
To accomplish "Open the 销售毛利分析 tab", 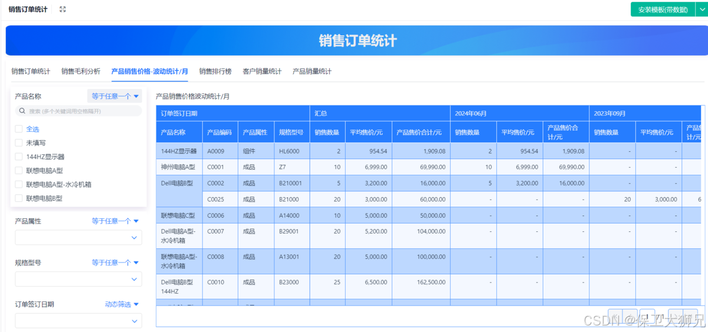I will point(81,71).
